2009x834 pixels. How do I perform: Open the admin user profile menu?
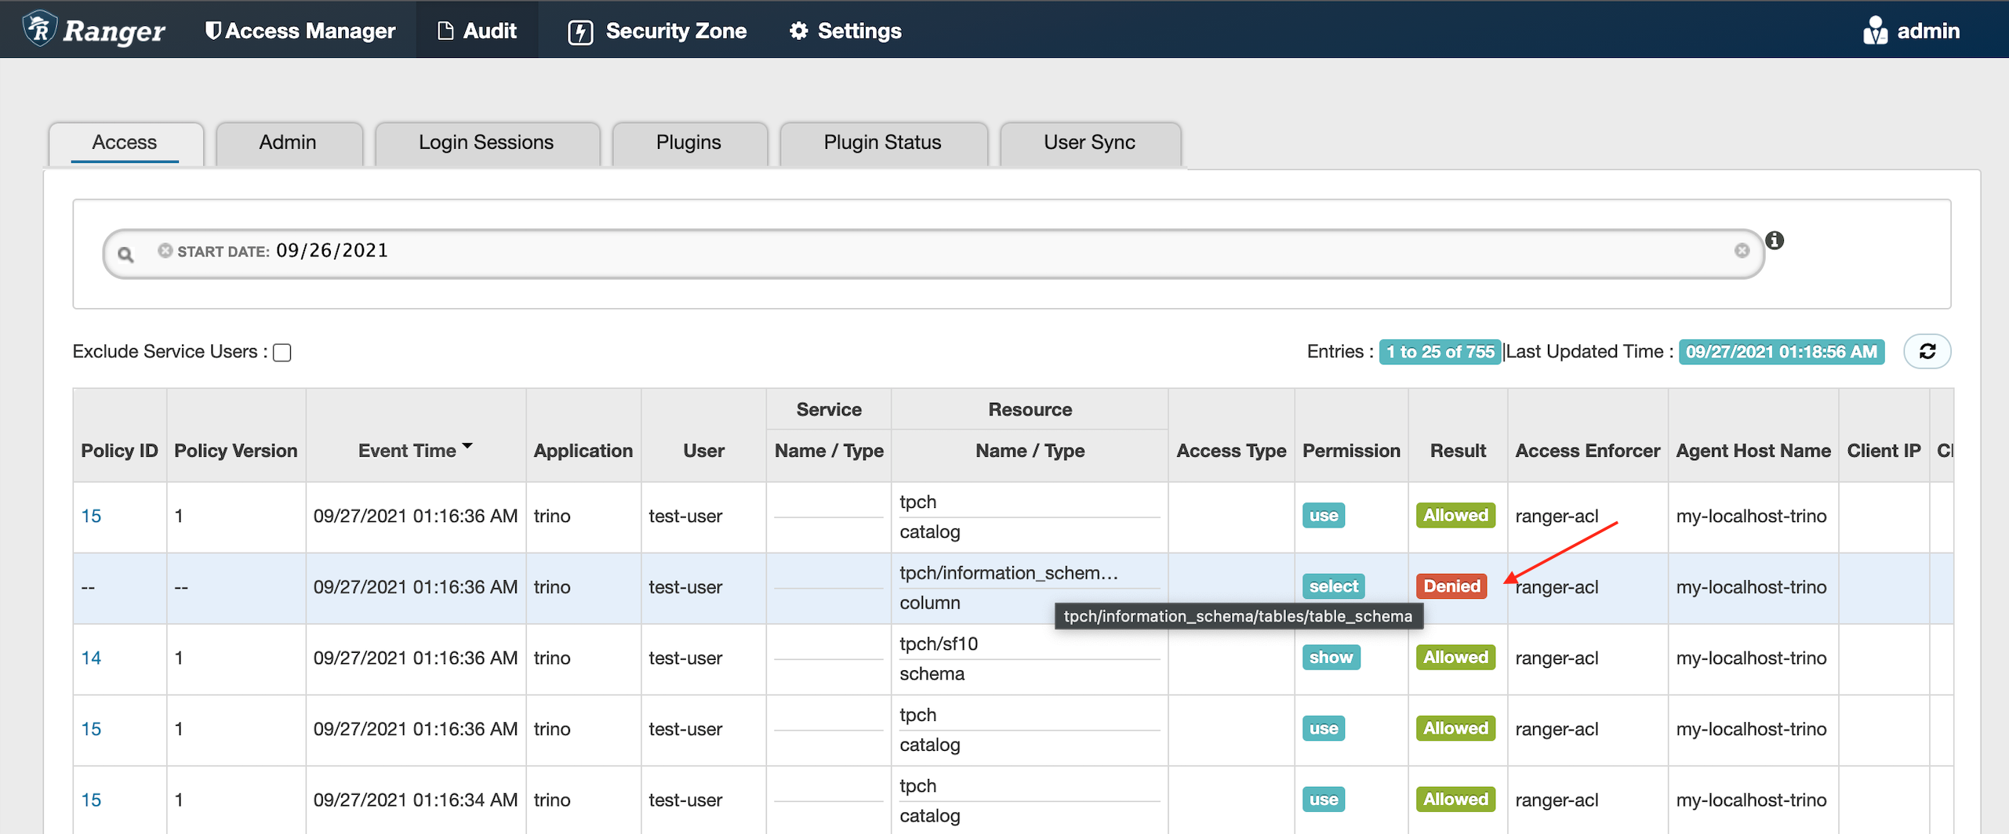pos(1910,31)
